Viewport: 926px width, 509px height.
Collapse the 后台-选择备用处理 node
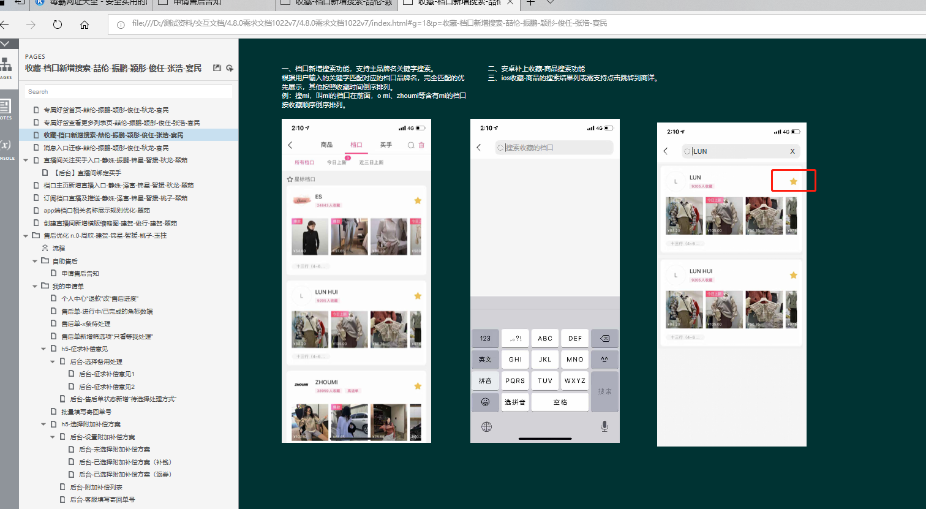(x=53, y=361)
